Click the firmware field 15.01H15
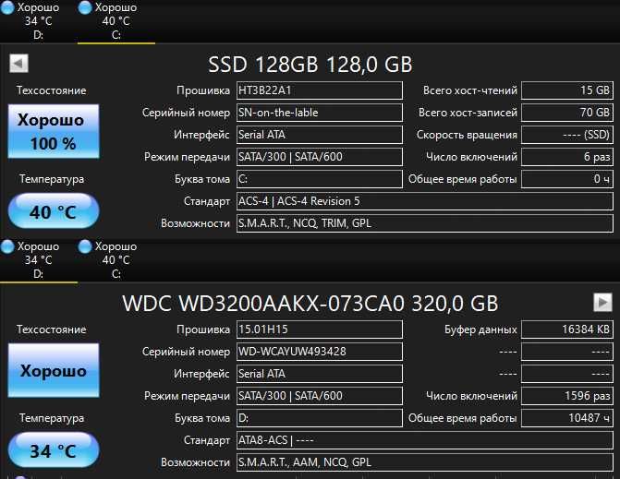This screenshot has height=479, width=620. 320,329
